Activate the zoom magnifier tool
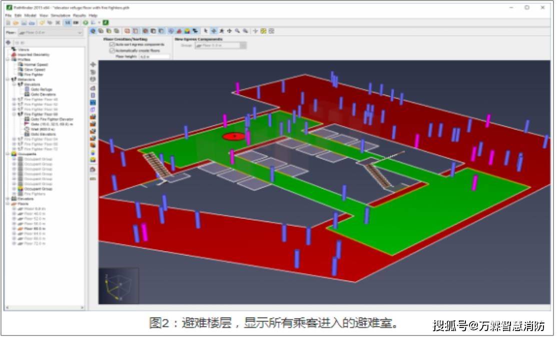The image size is (557, 338). pos(238,31)
